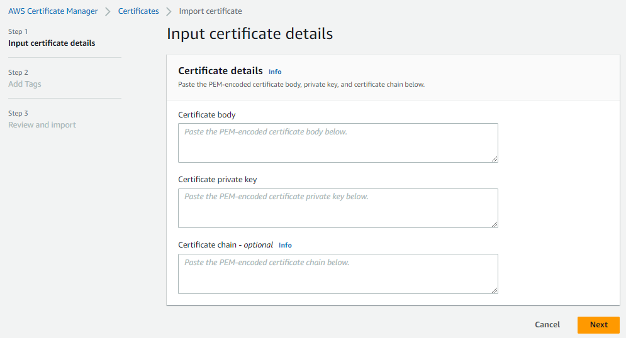Grab the resize handle of Certificate body field
Screen dimensions: 626x338
tap(495, 159)
